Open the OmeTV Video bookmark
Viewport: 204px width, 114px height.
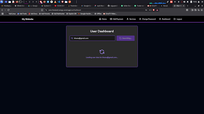click(x=110, y=14)
